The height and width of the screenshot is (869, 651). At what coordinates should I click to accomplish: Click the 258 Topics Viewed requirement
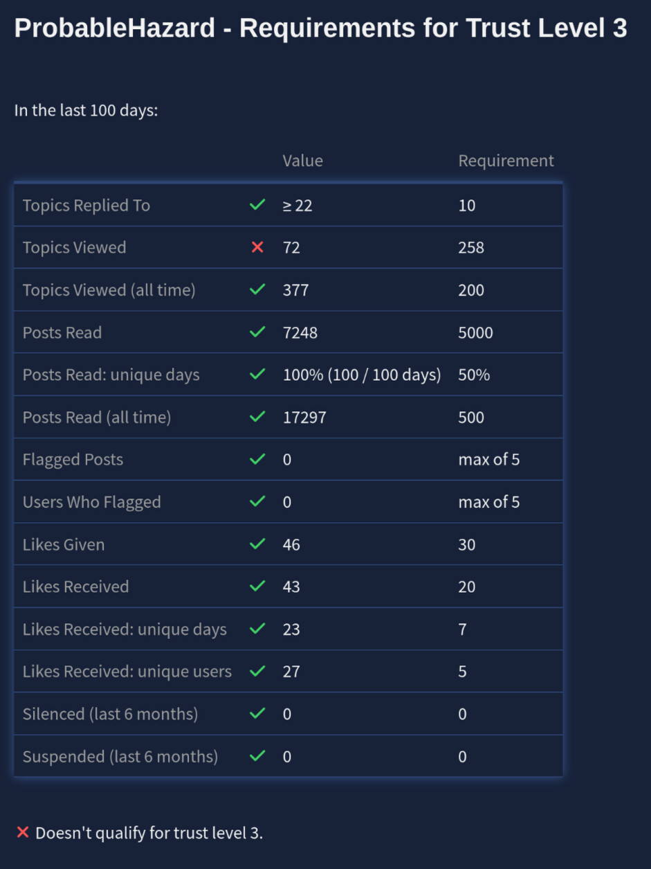coord(471,247)
